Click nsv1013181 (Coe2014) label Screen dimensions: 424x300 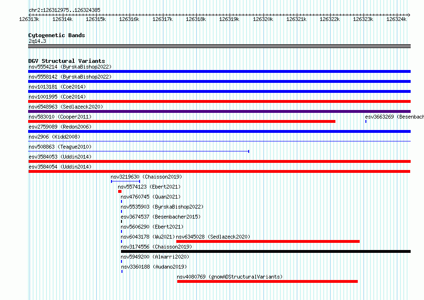point(57,87)
